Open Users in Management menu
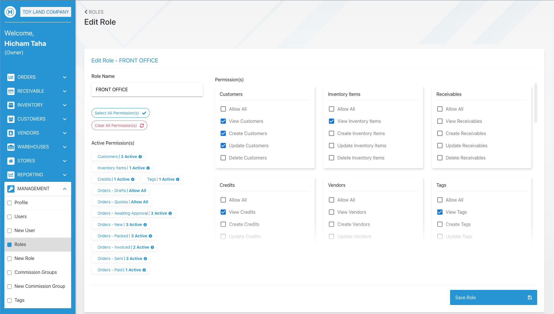This screenshot has width=554, height=314. (x=38, y=217)
